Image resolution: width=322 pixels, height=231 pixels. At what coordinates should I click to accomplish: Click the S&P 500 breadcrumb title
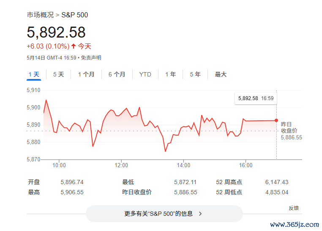pyautogui.click(x=75, y=15)
